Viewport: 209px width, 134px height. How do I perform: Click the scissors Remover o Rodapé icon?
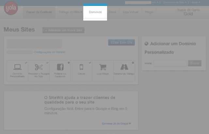(39, 67)
